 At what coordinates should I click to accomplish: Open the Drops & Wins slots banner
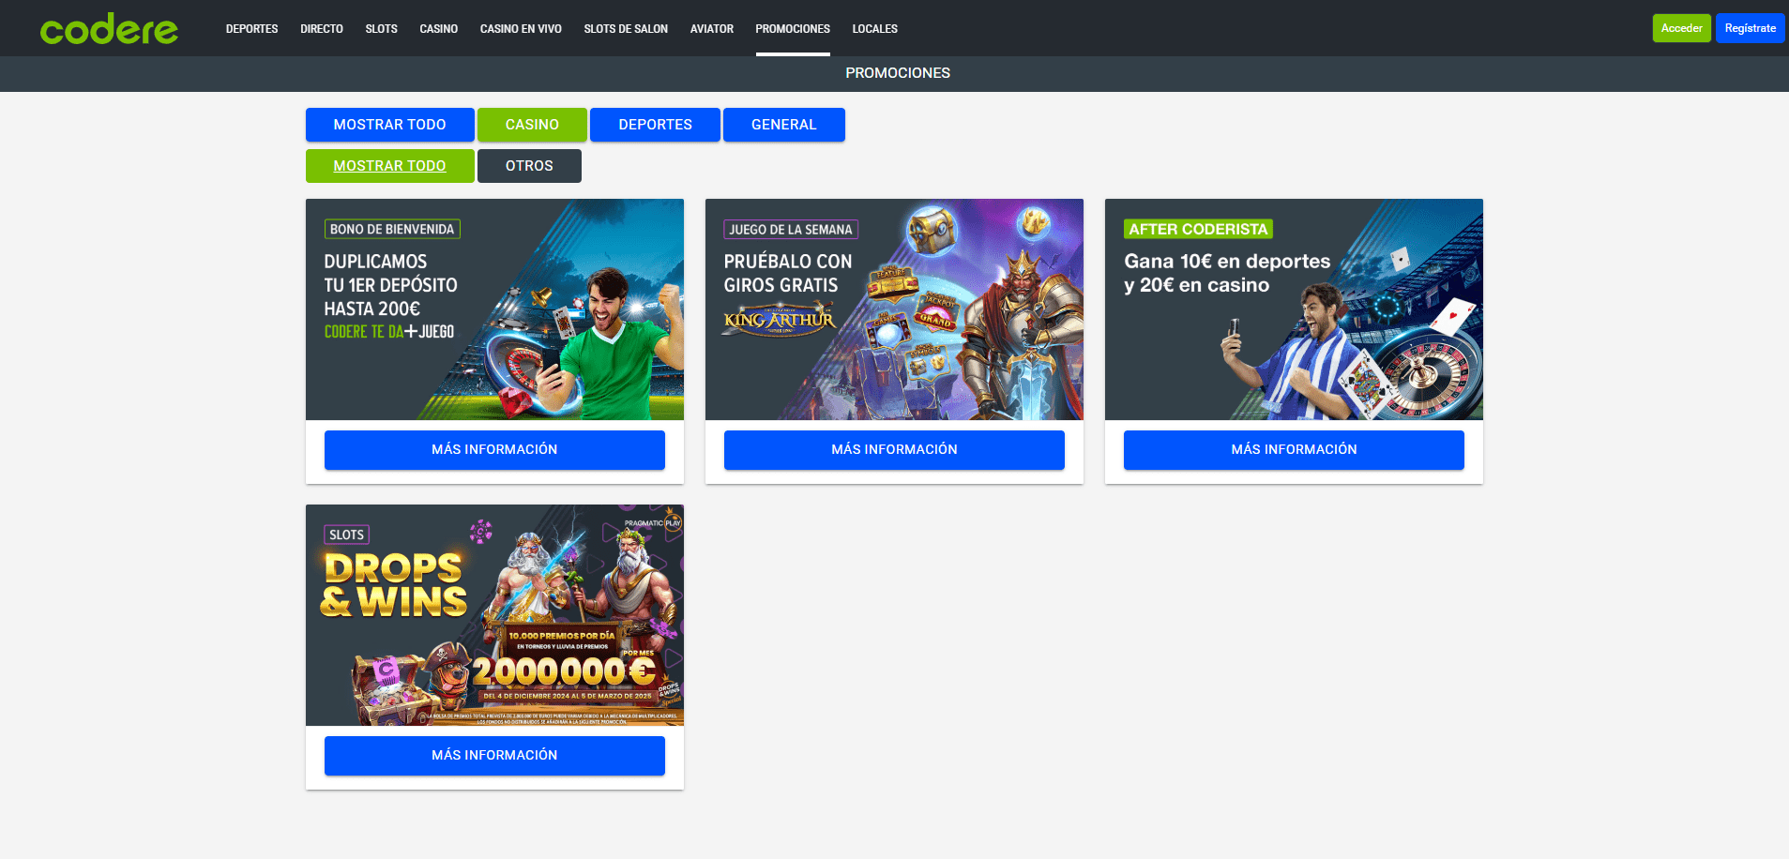(494, 615)
